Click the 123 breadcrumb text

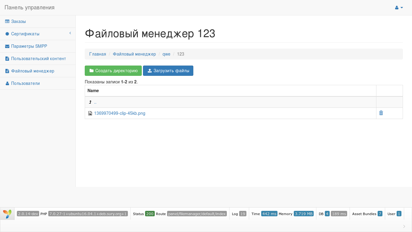[x=181, y=54]
